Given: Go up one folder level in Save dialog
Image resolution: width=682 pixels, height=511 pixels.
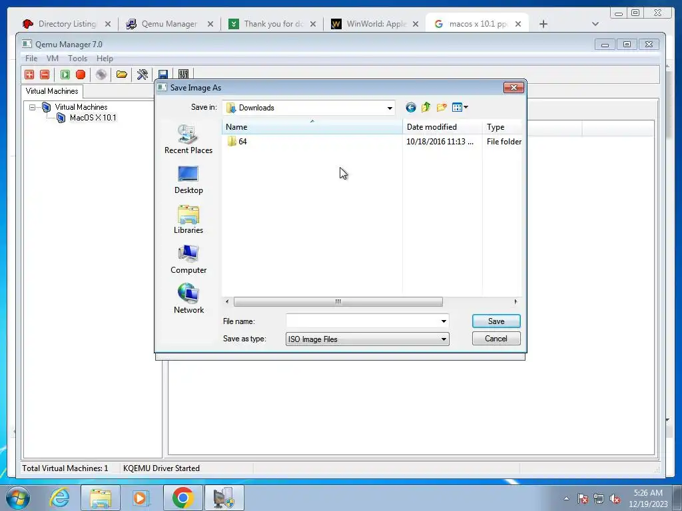Looking at the screenshot, I should (x=426, y=107).
